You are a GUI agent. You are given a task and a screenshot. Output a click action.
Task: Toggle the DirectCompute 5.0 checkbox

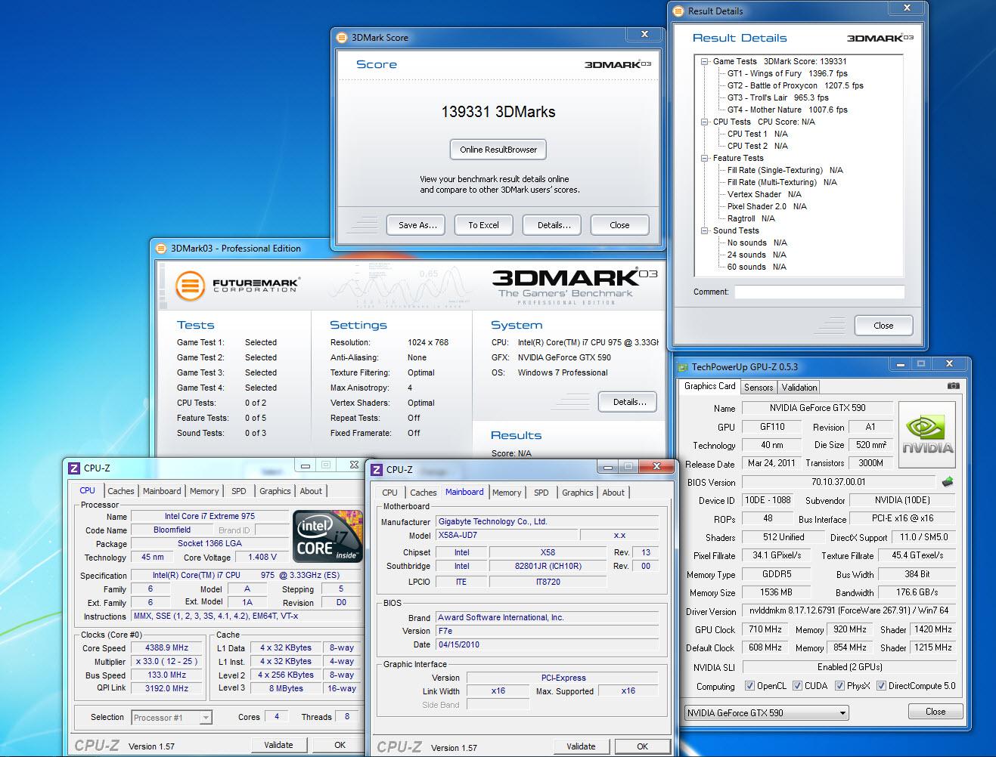[881, 686]
